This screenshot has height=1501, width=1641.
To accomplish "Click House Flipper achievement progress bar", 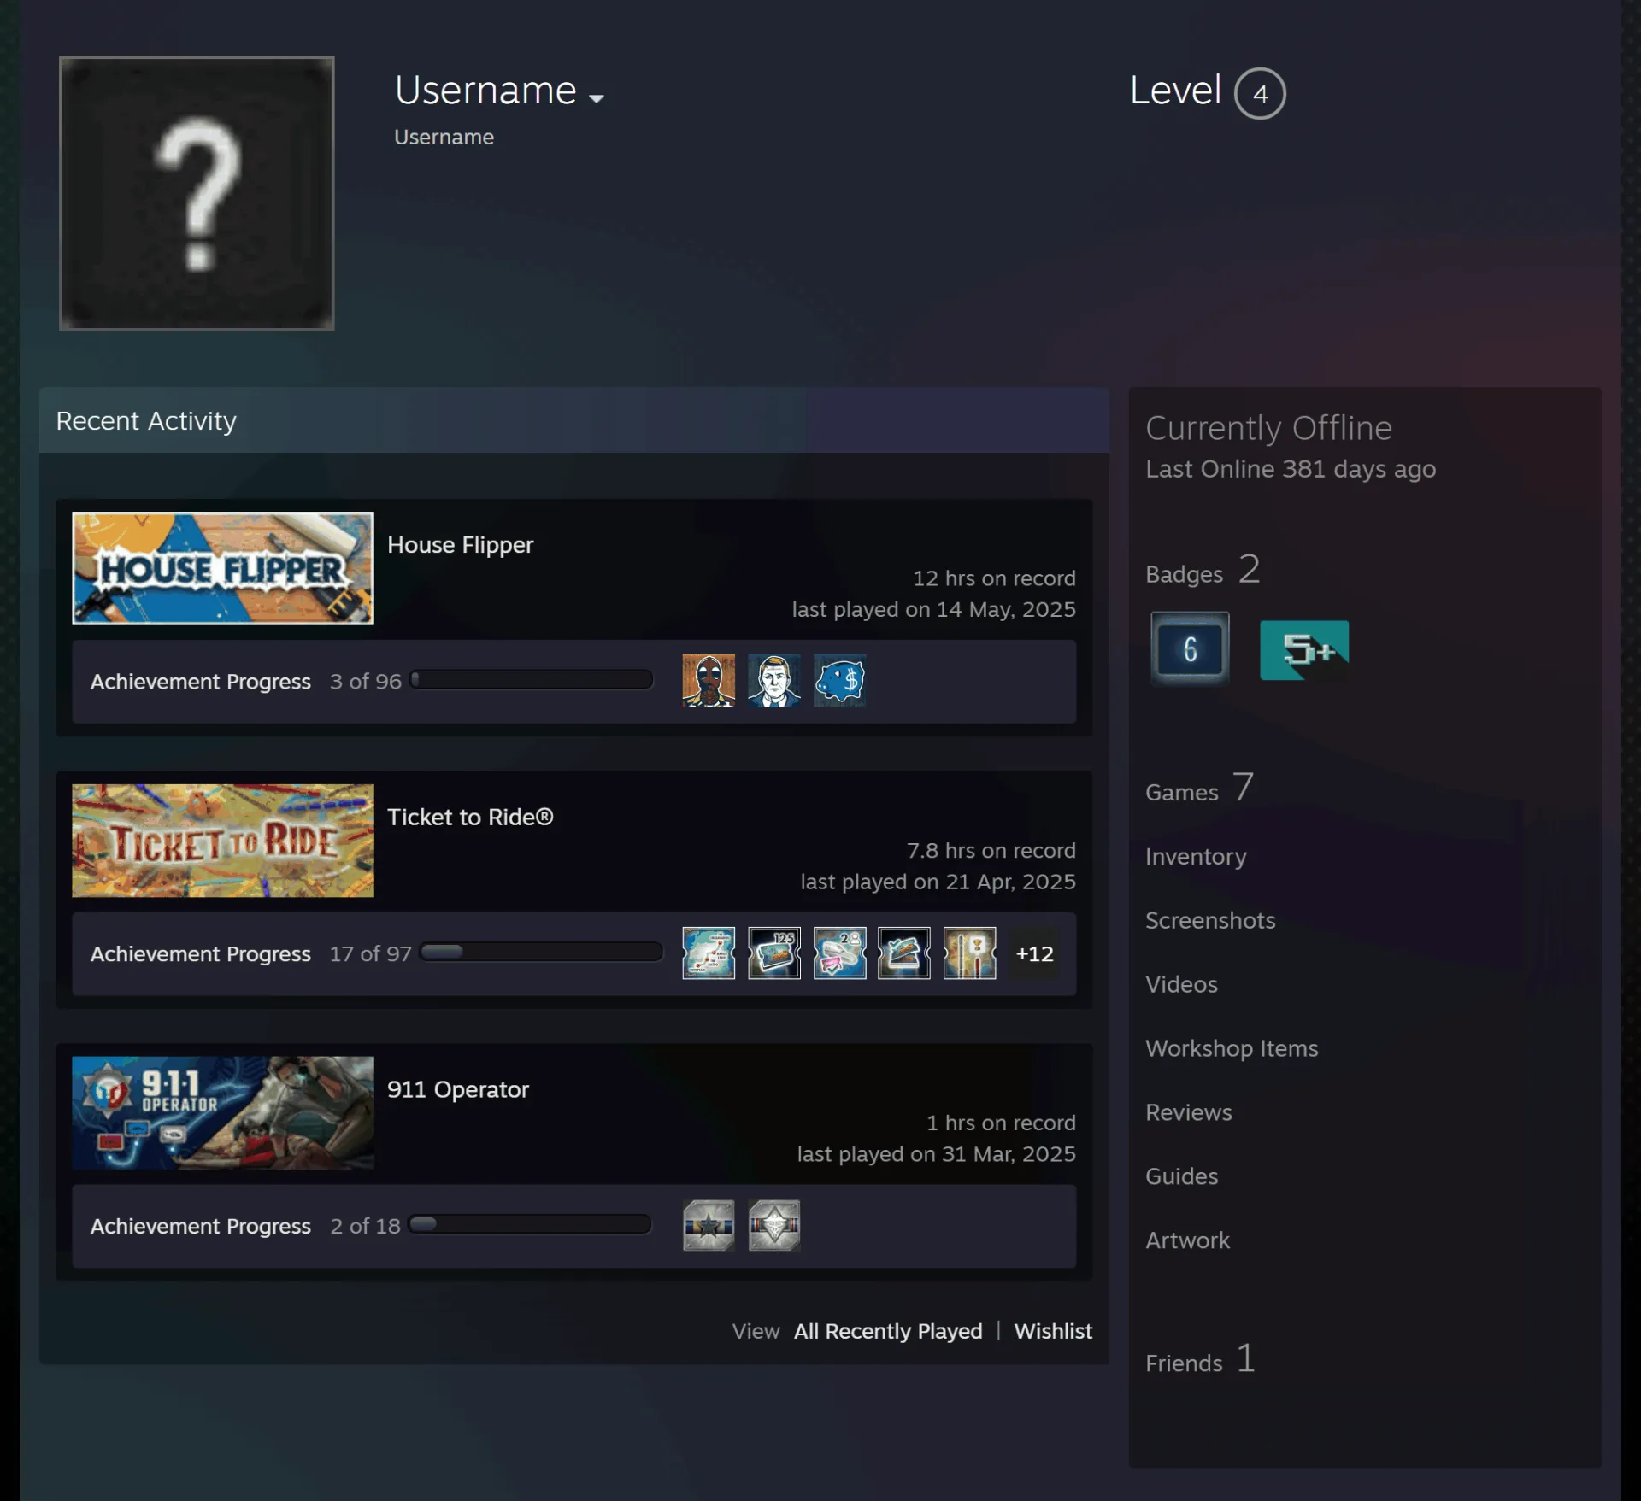I will (x=531, y=679).
